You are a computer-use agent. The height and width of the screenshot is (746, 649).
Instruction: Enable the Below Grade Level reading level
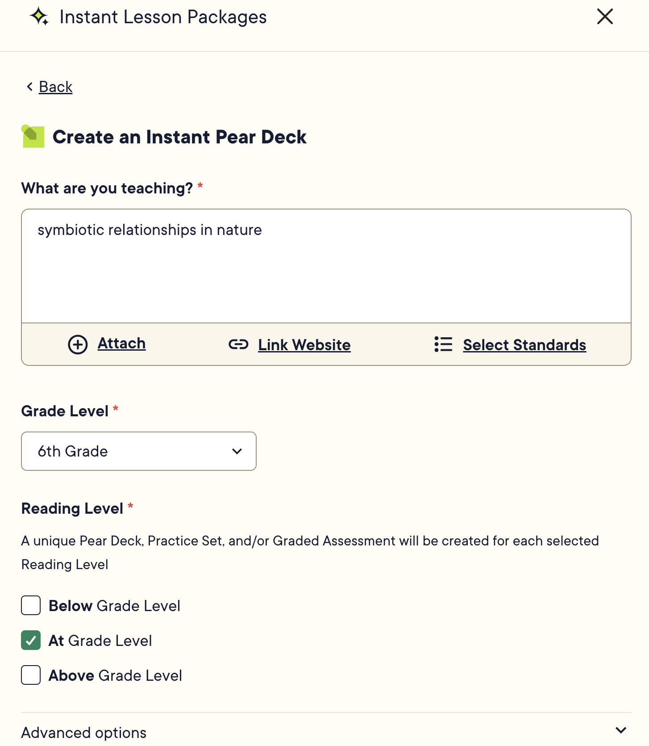pos(30,606)
